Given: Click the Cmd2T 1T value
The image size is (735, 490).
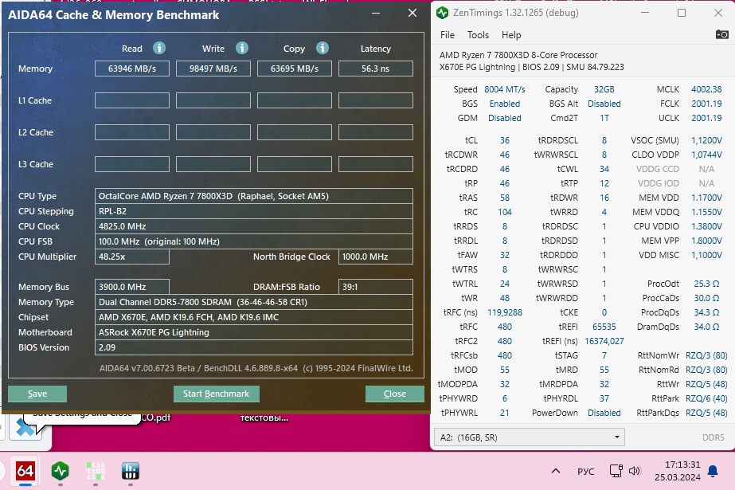Looking at the screenshot, I should [604, 118].
